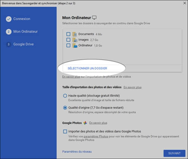Click the Ordinateur folder icon

pos(75,45)
